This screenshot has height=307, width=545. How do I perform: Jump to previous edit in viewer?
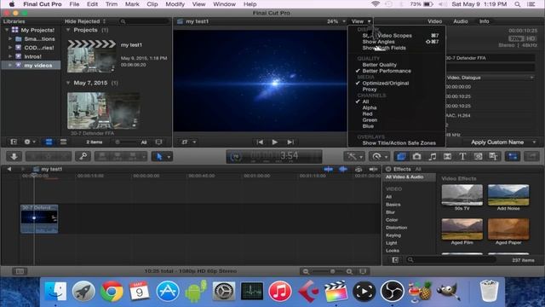click(259, 142)
